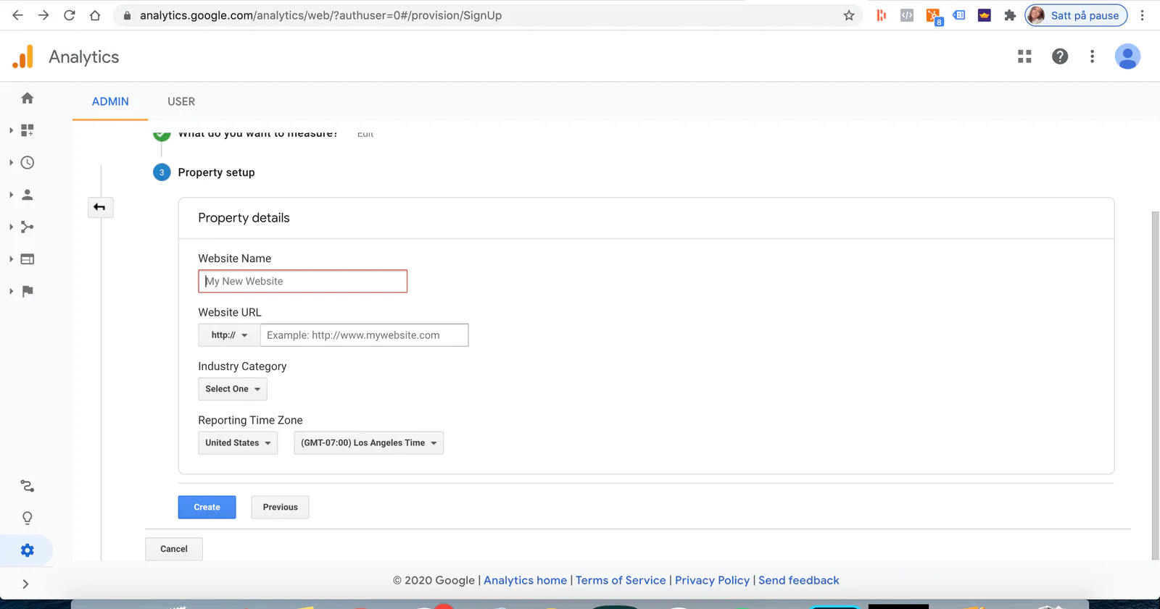Open the http:// protocol dropdown

coord(229,335)
